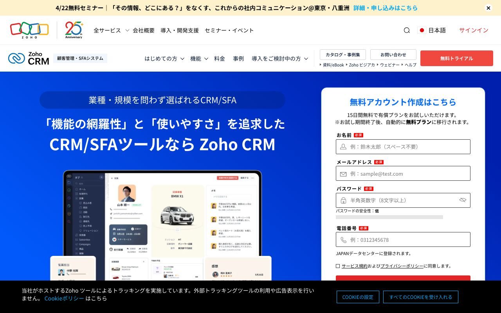Click the red 無料トライアル button
Viewport: 501px width, 313px height.
[x=457, y=58]
